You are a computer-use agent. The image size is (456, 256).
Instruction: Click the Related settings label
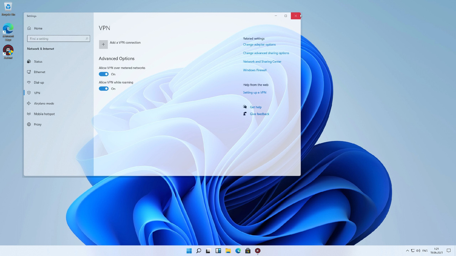click(x=254, y=39)
